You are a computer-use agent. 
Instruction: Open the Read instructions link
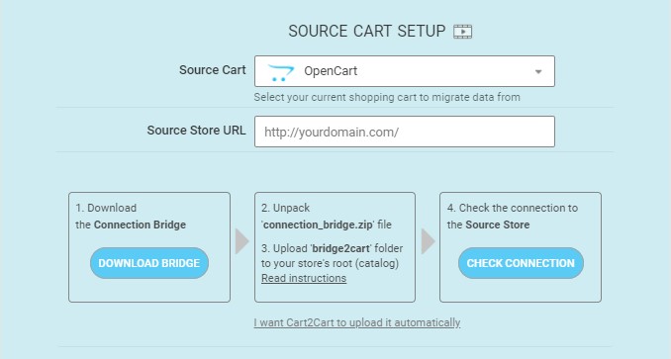click(304, 278)
